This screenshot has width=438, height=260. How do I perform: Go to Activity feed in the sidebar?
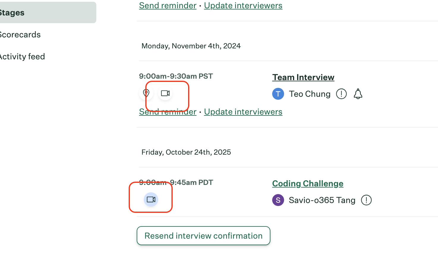(22, 57)
